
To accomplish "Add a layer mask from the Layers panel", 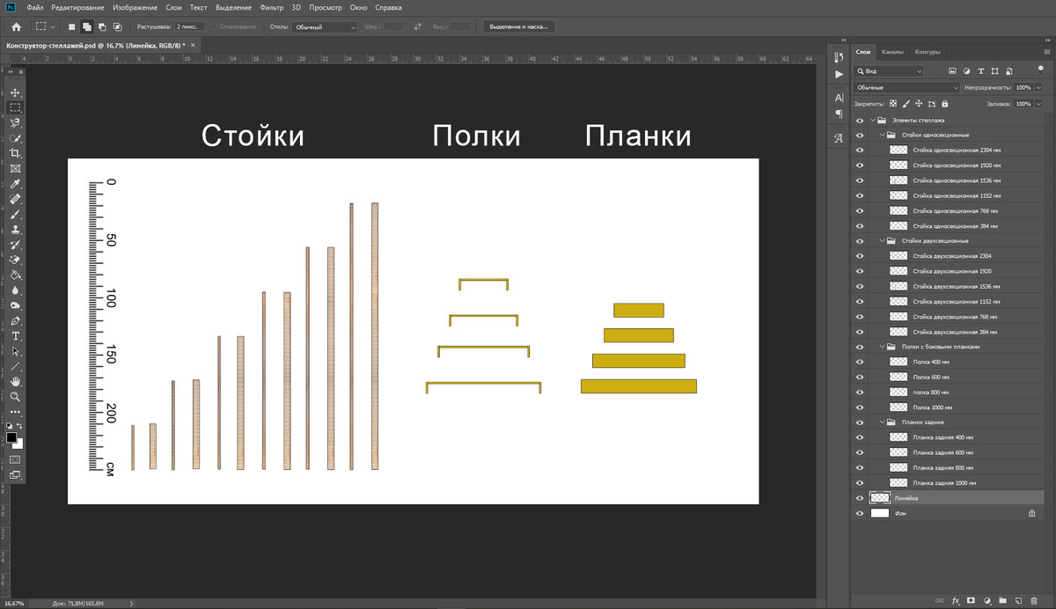I will coord(971,601).
